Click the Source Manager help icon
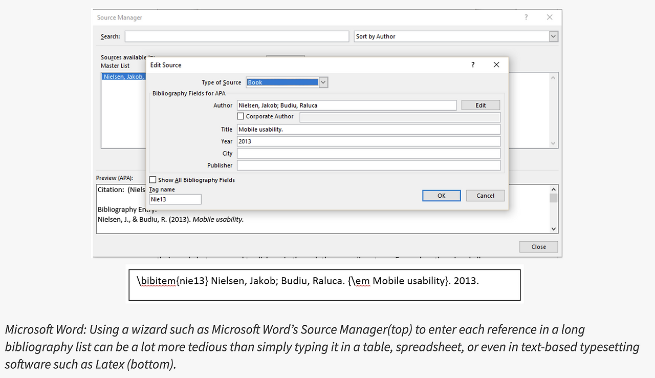The height and width of the screenshot is (378, 655). (x=526, y=17)
